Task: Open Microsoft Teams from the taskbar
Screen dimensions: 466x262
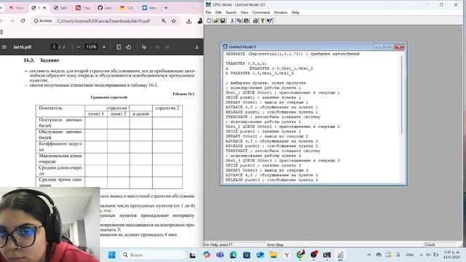Action: coord(220,255)
